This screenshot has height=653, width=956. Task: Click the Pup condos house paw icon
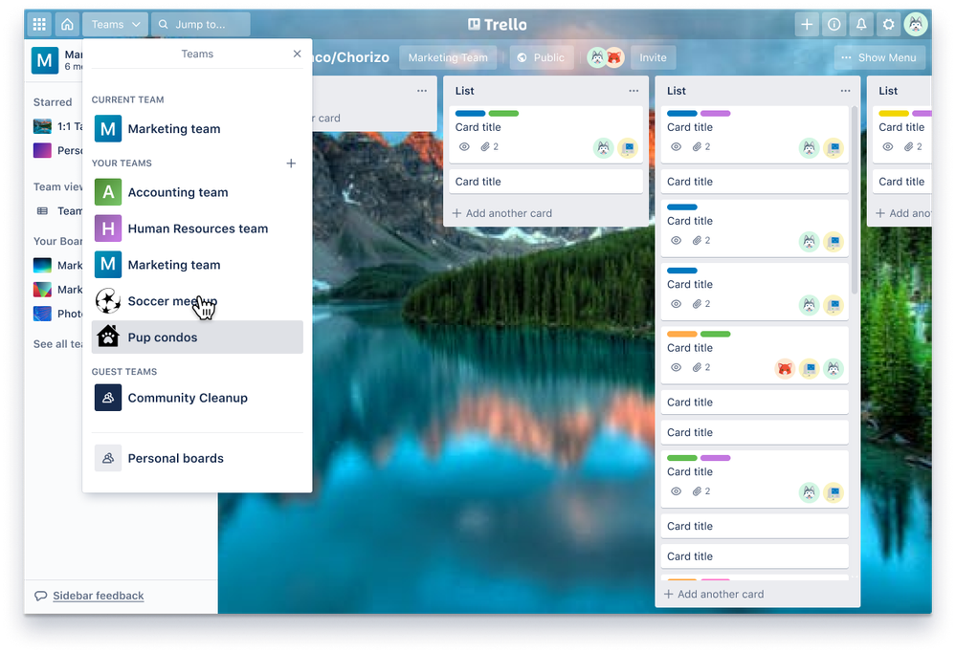pos(108,337)
